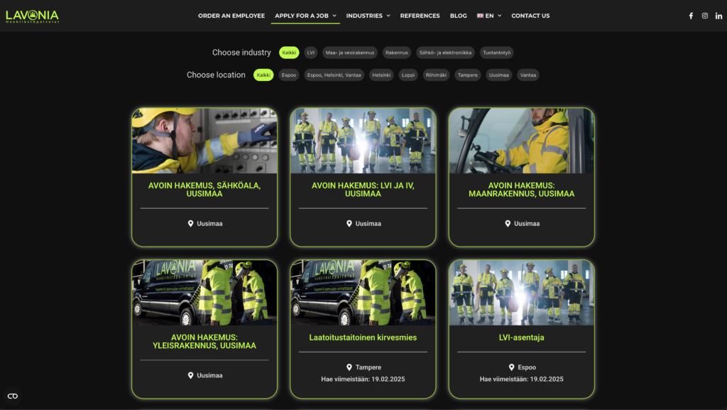Open the Blog menu item
The height and width of the screenshot is (410, 727).
[x=458, y=16]
